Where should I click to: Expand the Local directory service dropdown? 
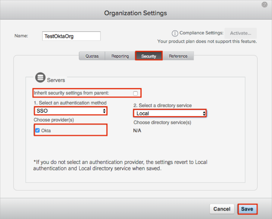[x=170, y=113]
